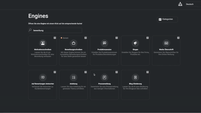Show help for Pressemeldung tile
The height and width of the screenshot is (113, 201).
[x=117, y=72]
